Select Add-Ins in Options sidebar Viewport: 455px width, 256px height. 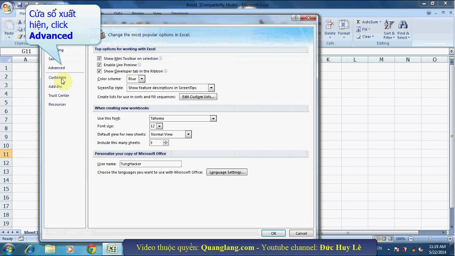(55, 86)
